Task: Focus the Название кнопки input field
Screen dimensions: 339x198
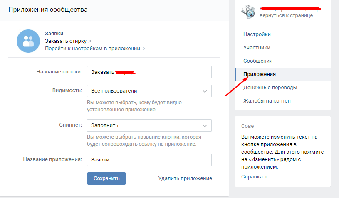Action: coord(149,72)
